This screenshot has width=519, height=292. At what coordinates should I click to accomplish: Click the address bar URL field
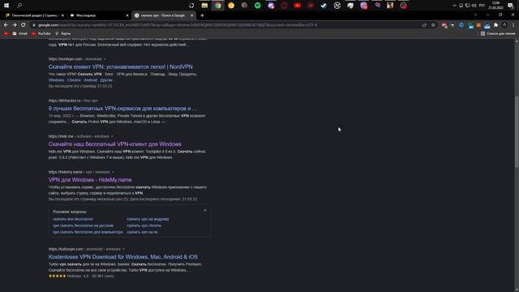[229, 25]
